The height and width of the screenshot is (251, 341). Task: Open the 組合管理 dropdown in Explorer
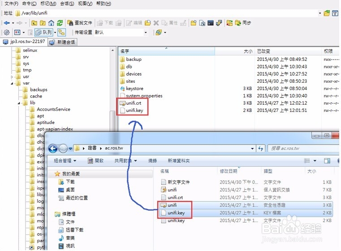65,161
